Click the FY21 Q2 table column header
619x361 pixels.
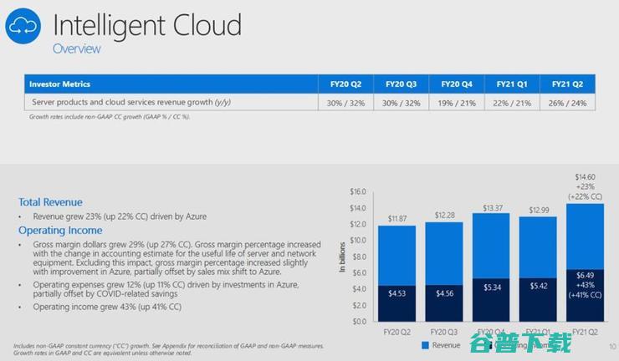coord(568,84)
